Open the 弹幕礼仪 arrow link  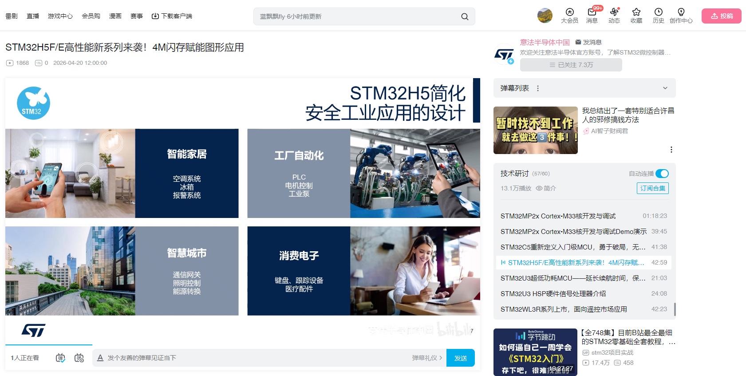427,358
